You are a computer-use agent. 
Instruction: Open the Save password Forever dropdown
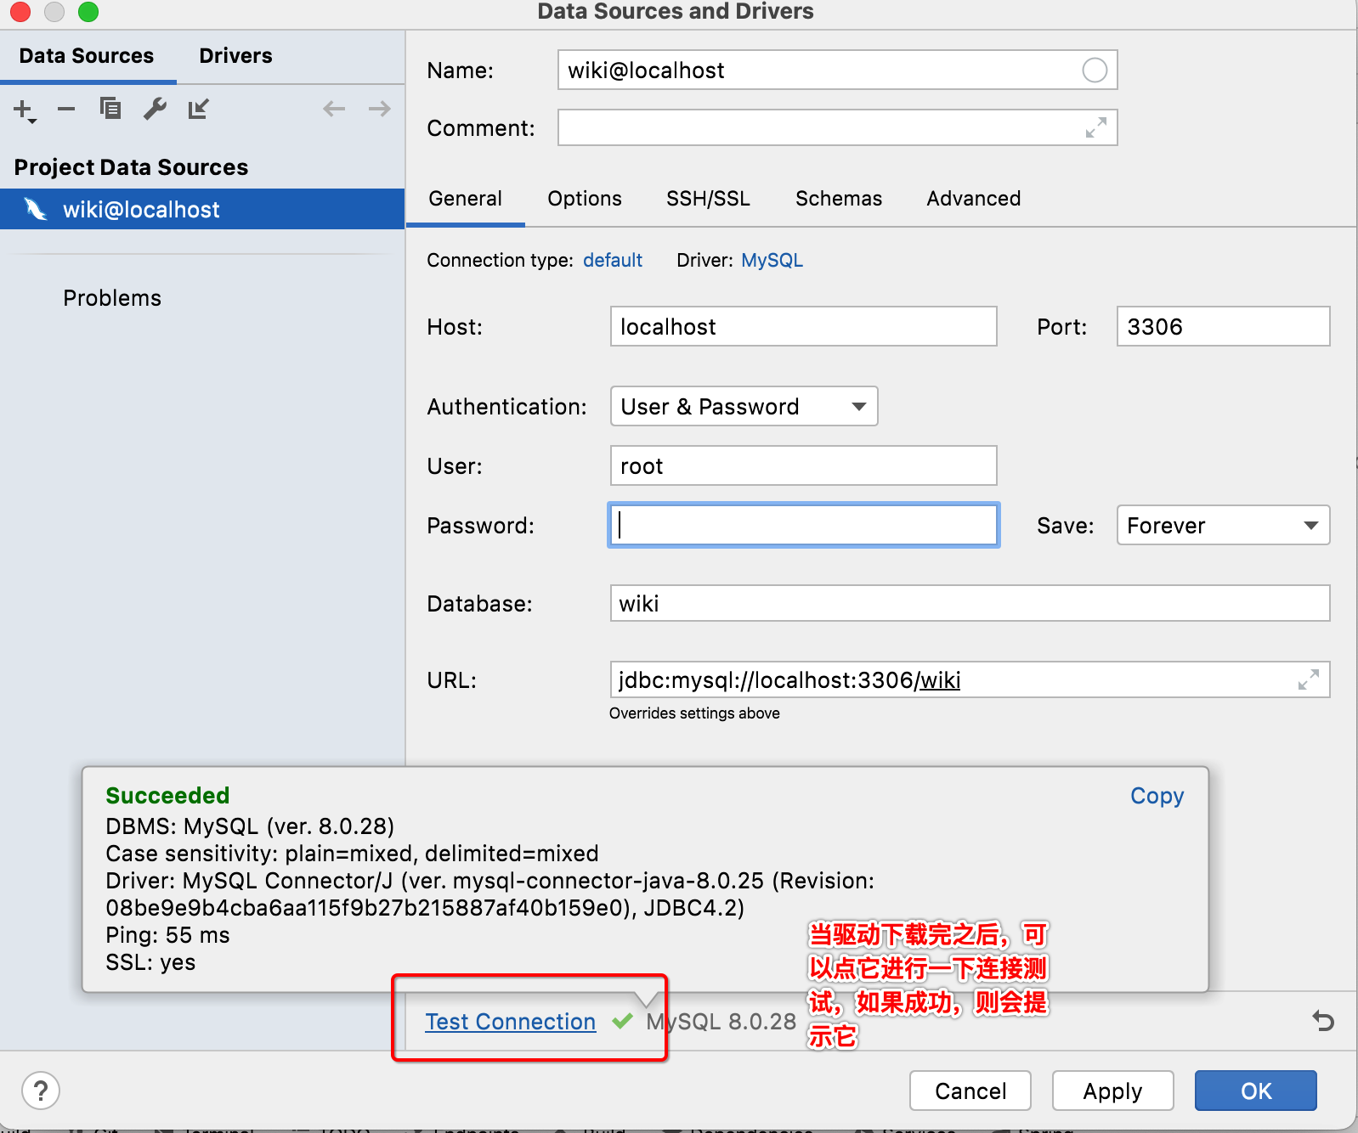[1223, 525]
